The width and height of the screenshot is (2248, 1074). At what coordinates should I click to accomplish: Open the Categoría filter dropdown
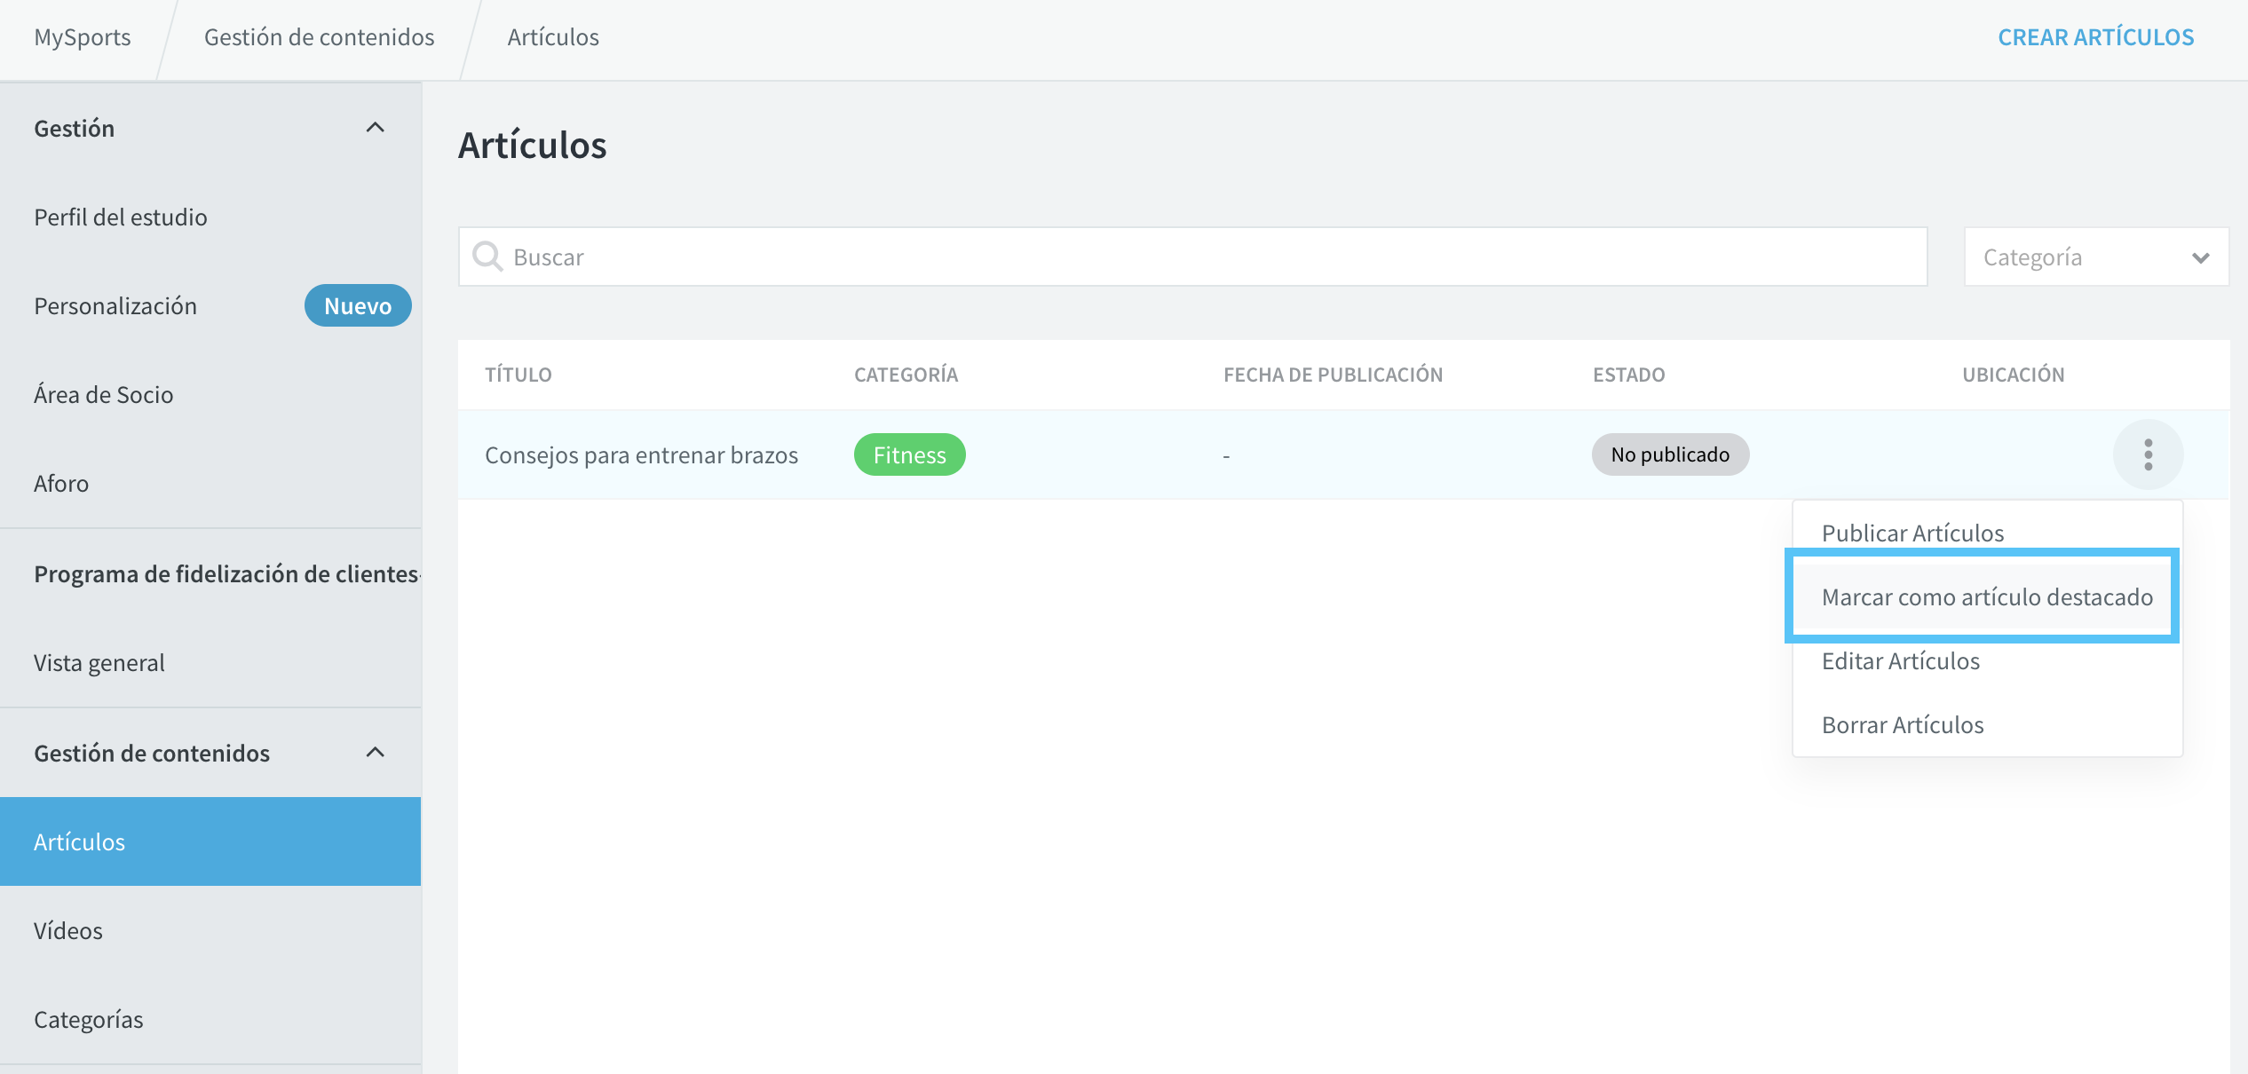point(2096,257)
